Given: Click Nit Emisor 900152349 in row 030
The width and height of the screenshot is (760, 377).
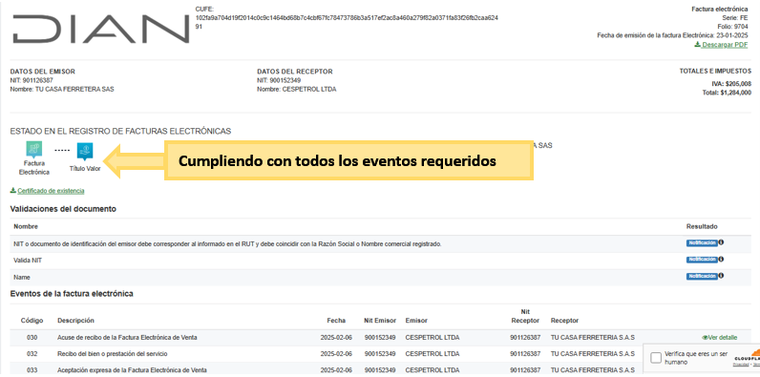Looking at the screenshot, I should coord(380,338).
